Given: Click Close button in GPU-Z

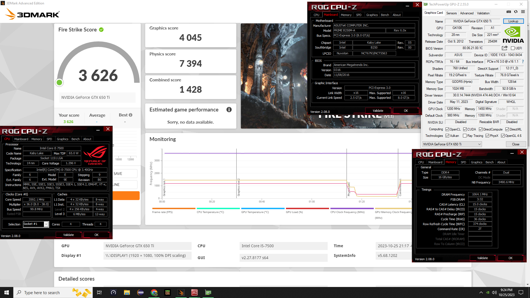Looking at the screenshot, I should point(516,144).
